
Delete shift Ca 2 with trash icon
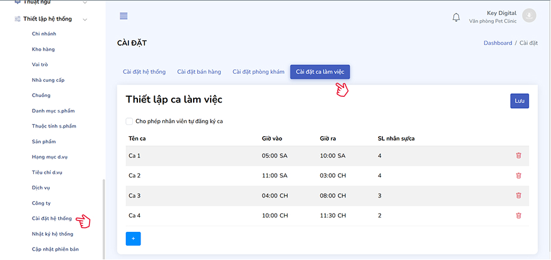pyautogui.click(x=518, y=176)
